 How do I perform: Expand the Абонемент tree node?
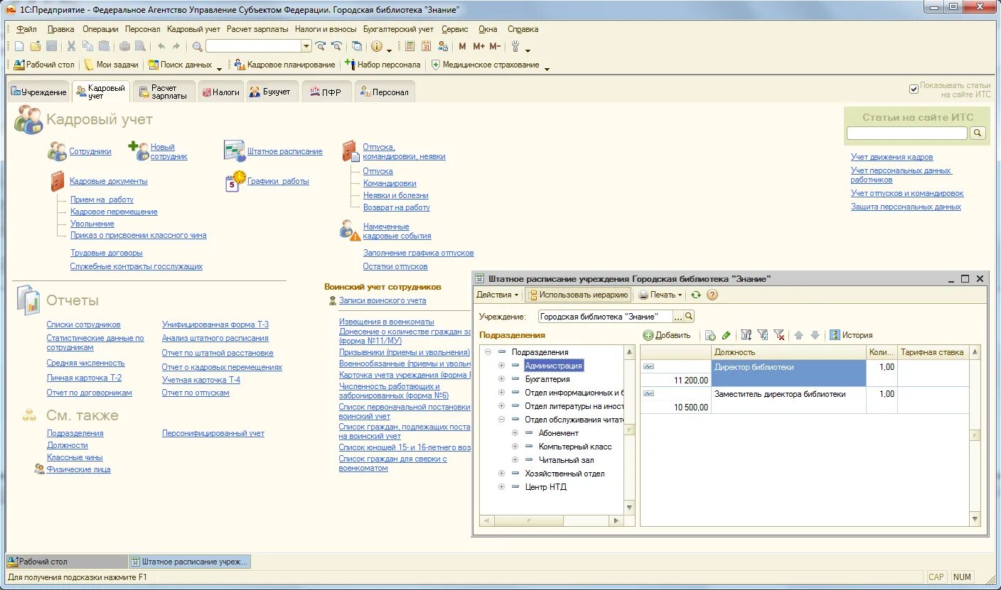pos(515,433)
